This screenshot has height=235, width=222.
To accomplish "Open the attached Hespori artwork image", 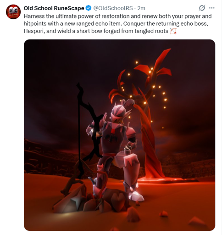I will click(x=119, y=135).
